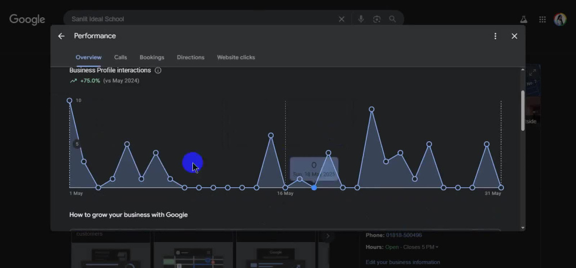Clear the search box text
Viewport: 576px width, 268px height.
tap(342, 19)
